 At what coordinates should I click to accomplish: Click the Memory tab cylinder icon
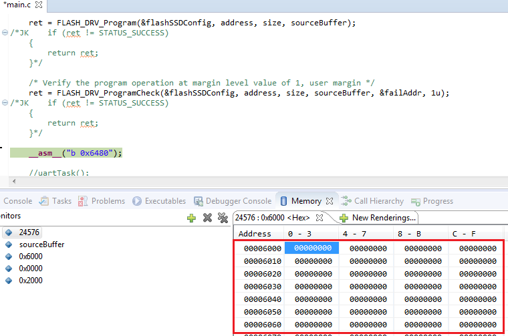point(283,201)
